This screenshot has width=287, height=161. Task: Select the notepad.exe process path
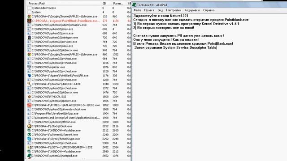pos(55,156)
